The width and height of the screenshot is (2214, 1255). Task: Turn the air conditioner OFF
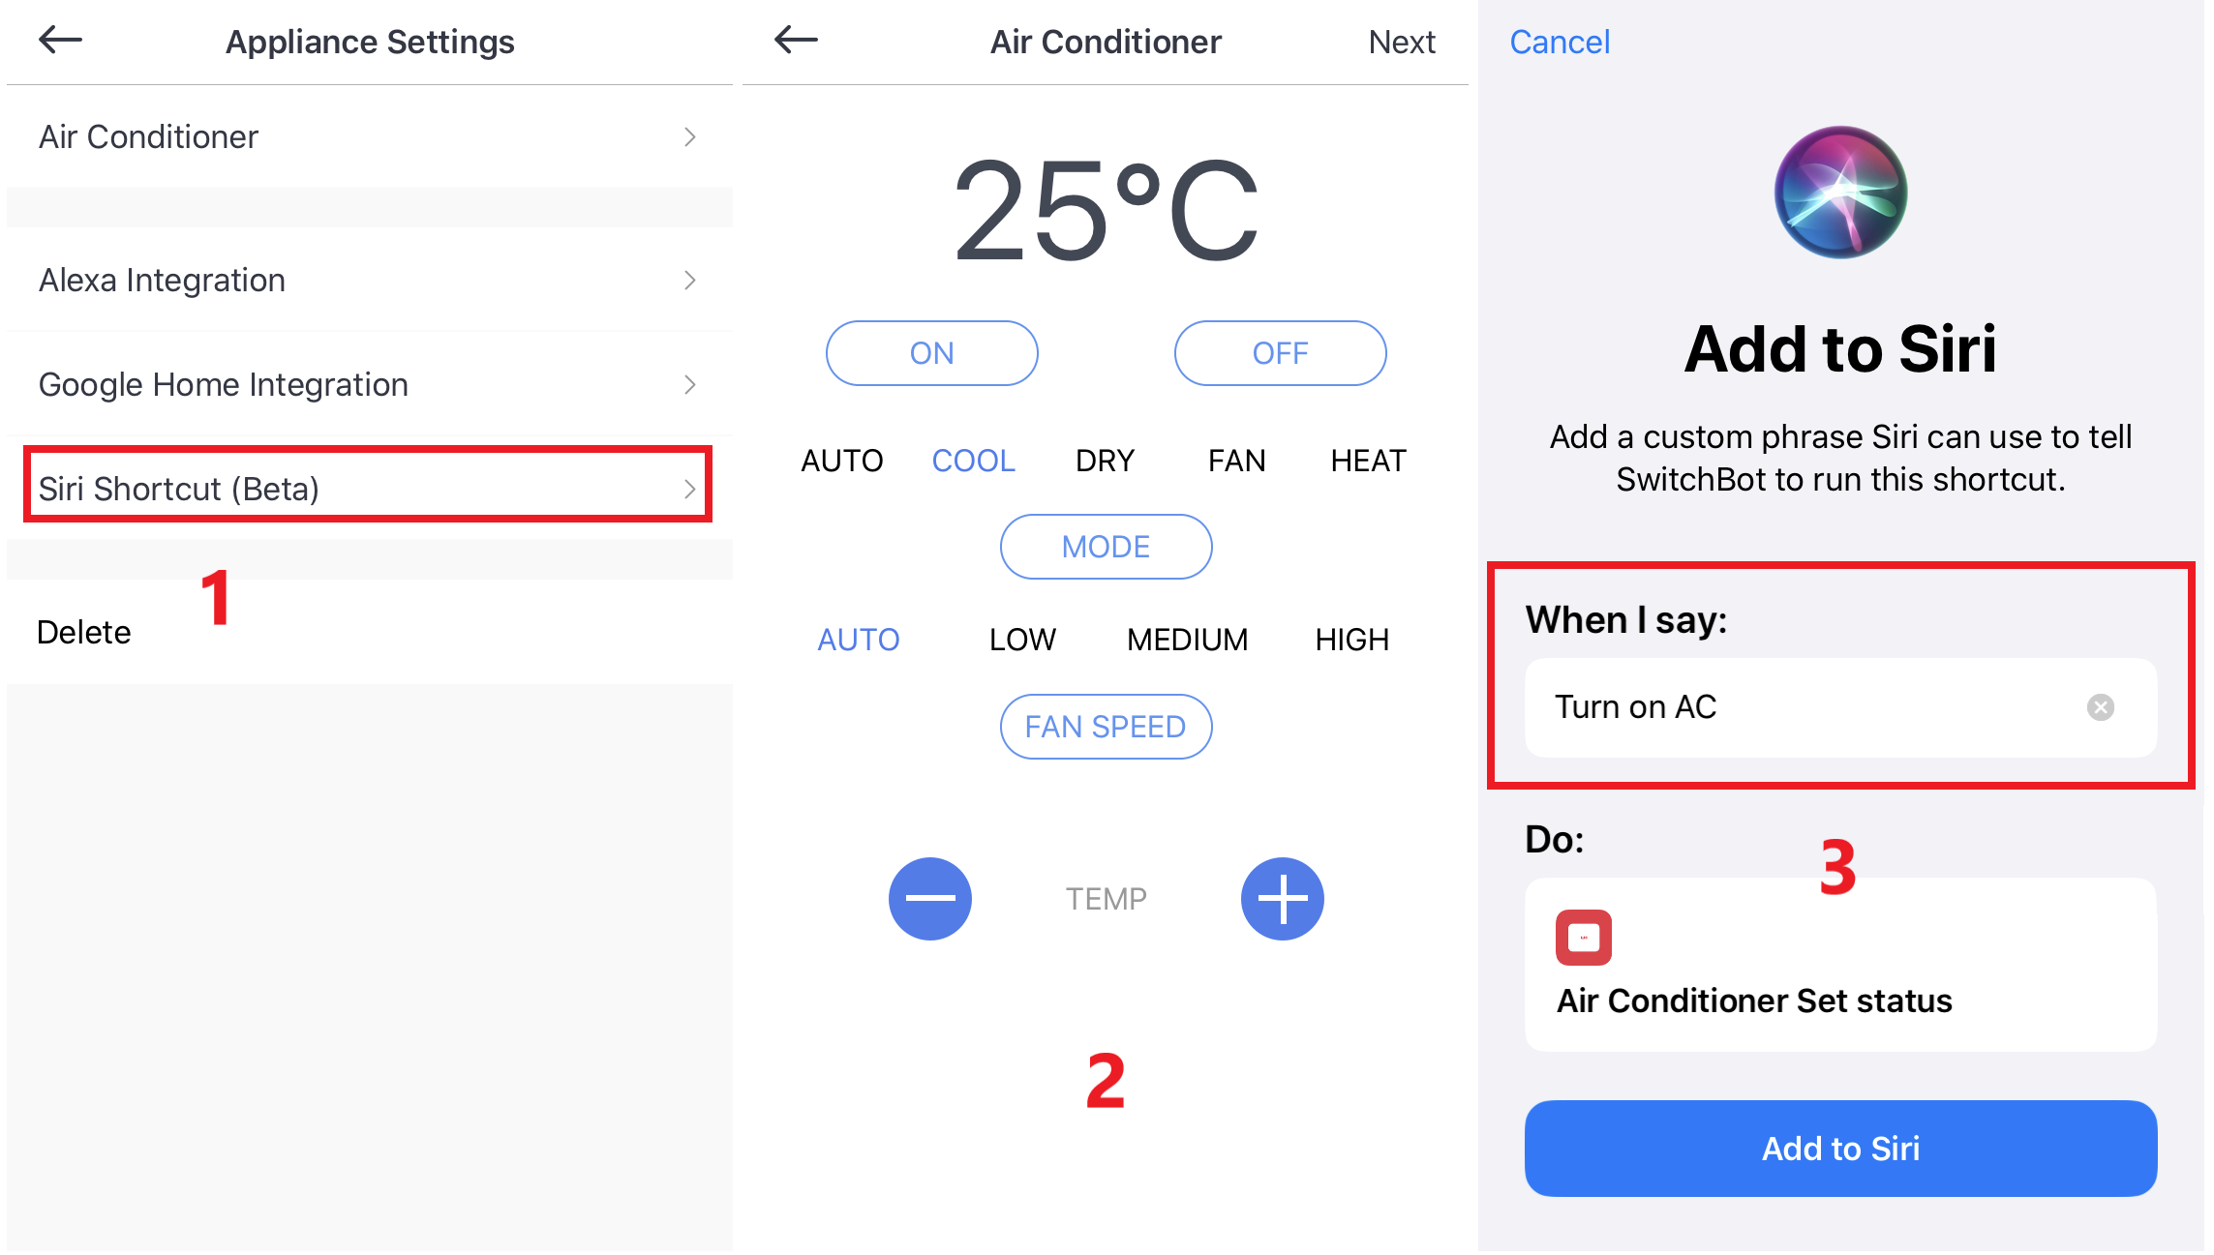click(1280, 353)
